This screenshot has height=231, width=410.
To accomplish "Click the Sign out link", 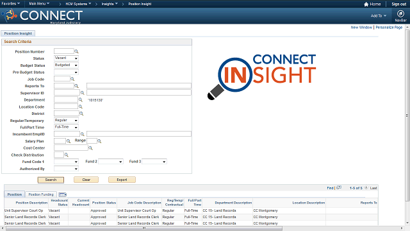I will [x=398, y=4].
